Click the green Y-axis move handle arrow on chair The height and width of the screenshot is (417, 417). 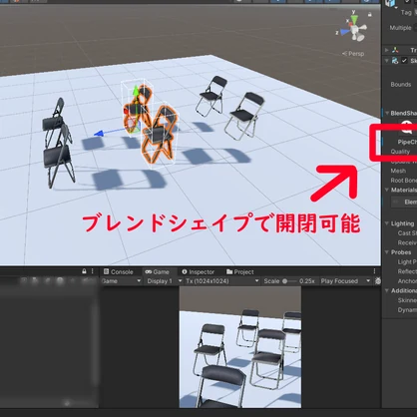click(136, 91)
